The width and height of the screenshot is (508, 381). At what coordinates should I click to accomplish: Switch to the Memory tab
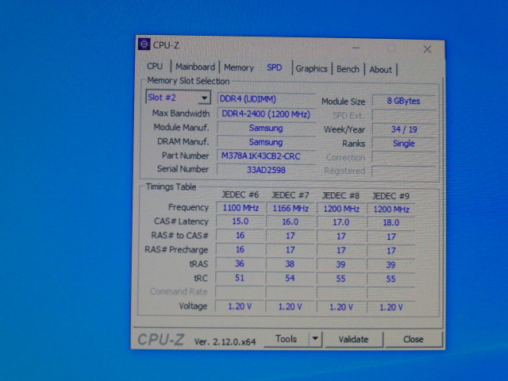tap(239, 67)
